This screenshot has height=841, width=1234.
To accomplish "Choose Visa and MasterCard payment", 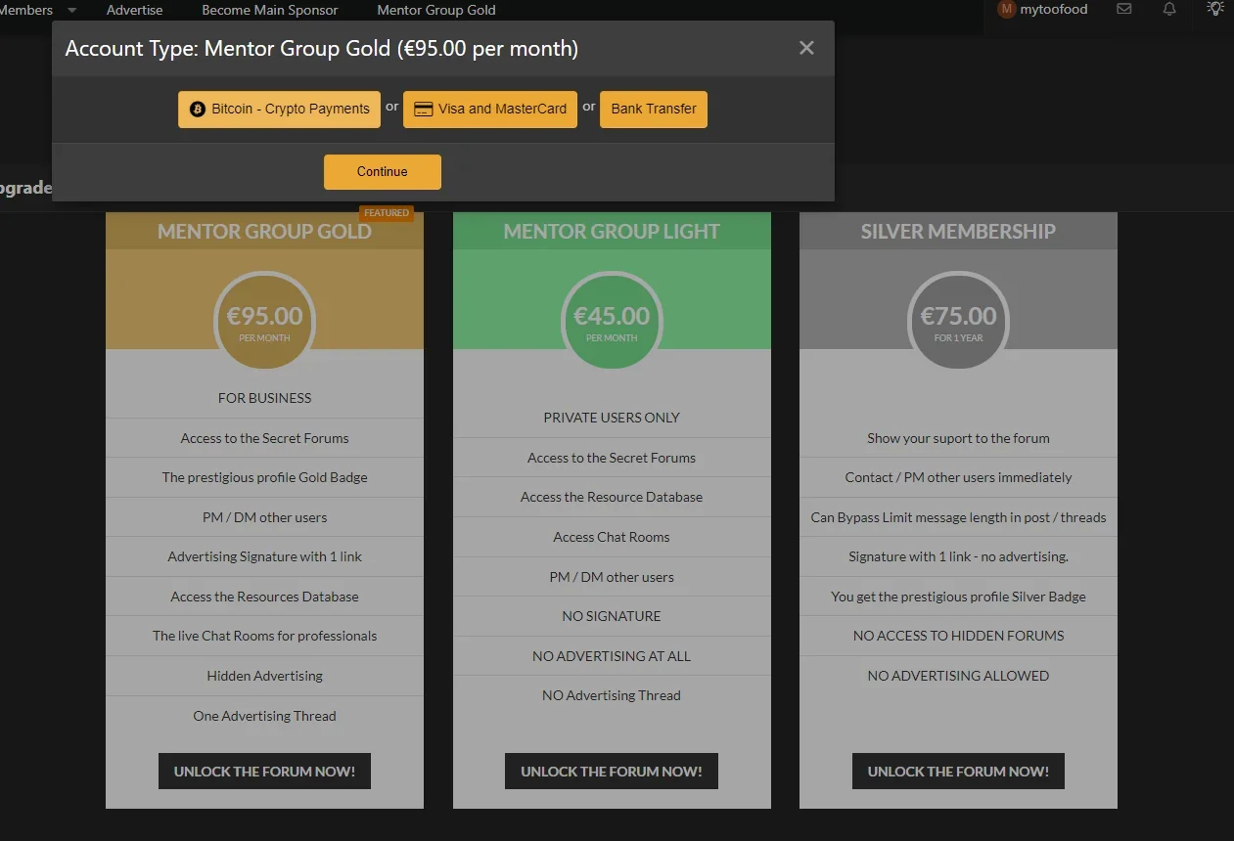I will pos(490,109).
